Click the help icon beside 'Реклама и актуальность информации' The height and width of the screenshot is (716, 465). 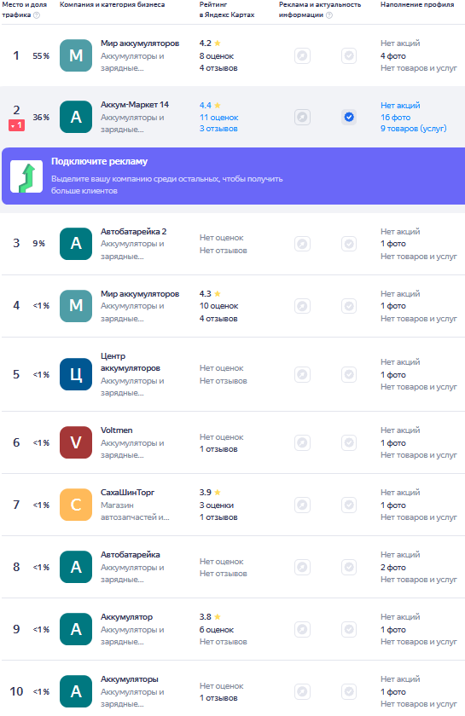329,15
